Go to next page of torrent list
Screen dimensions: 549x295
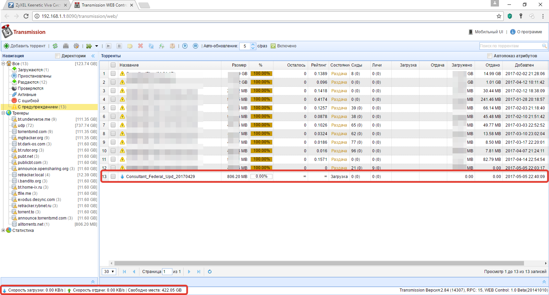point(189,272)
